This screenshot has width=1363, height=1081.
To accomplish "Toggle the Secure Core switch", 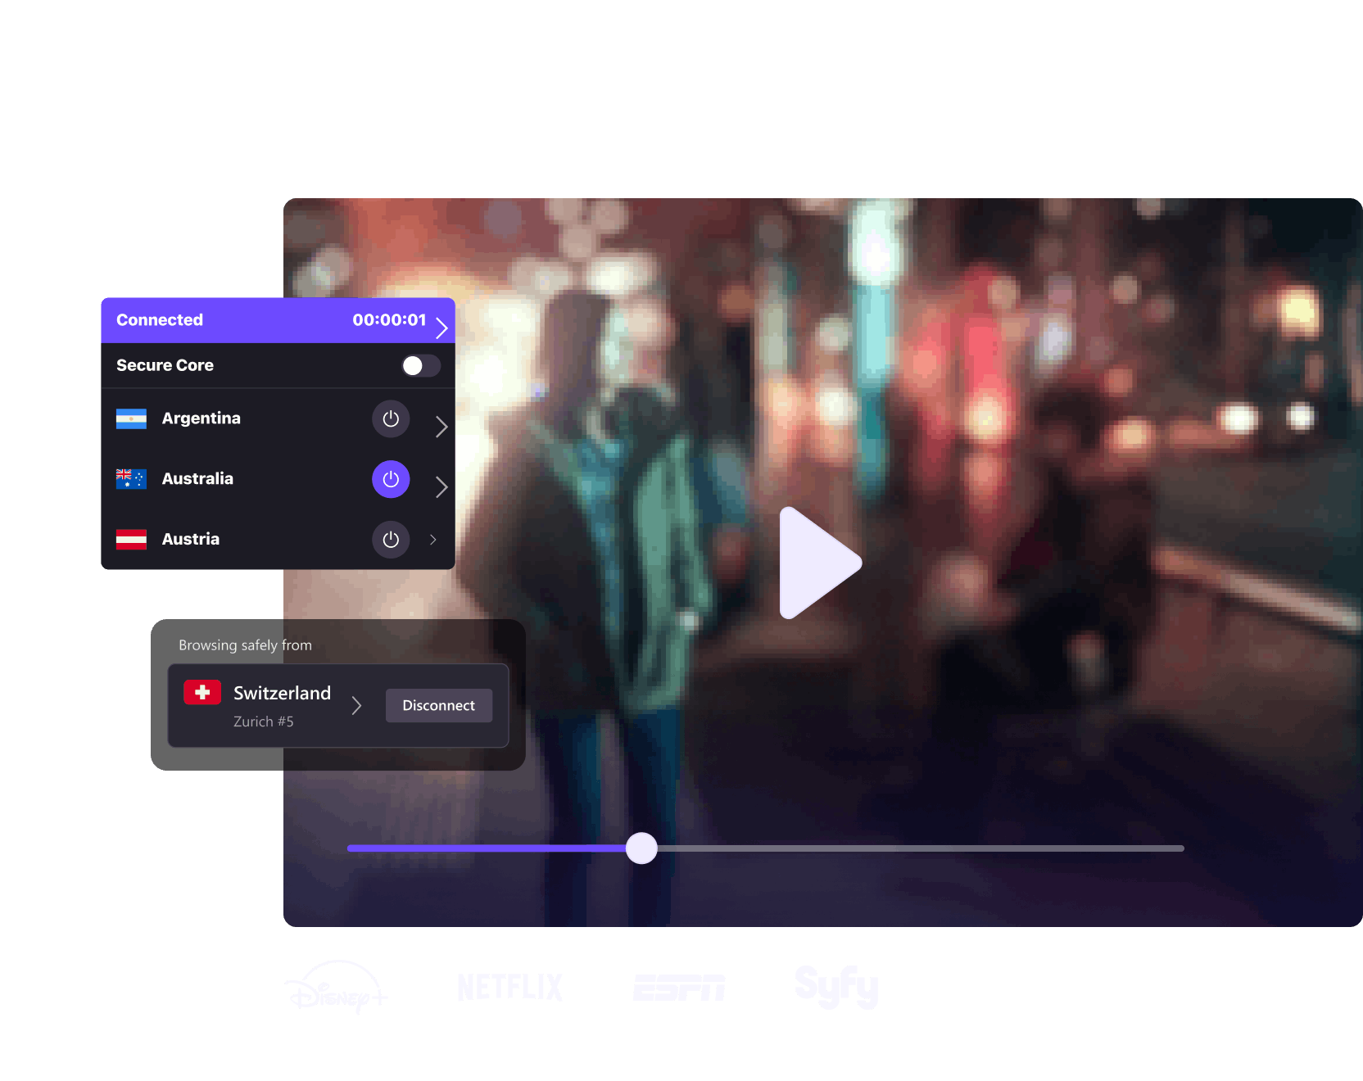I will click(420, 366).
